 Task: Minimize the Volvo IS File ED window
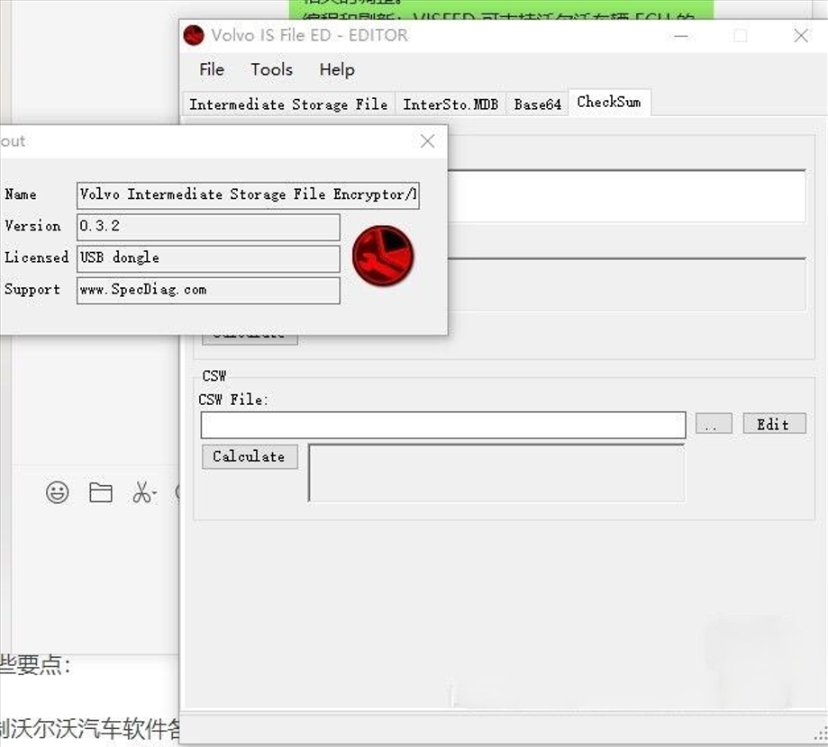click(680, 36)
